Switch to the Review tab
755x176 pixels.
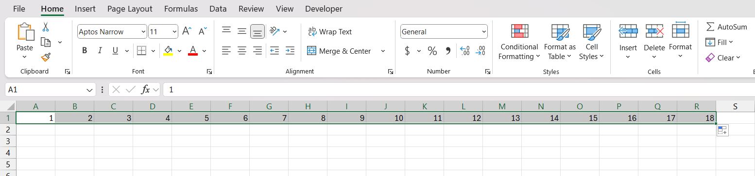coord(251,9)
